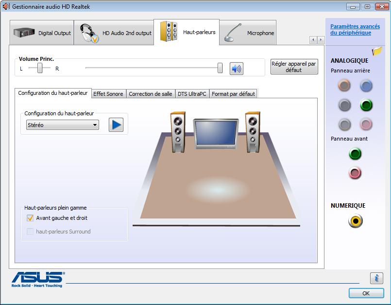Click the dark gray rear panel jack
Screen dimensions: 391x305
coord(345,105)
